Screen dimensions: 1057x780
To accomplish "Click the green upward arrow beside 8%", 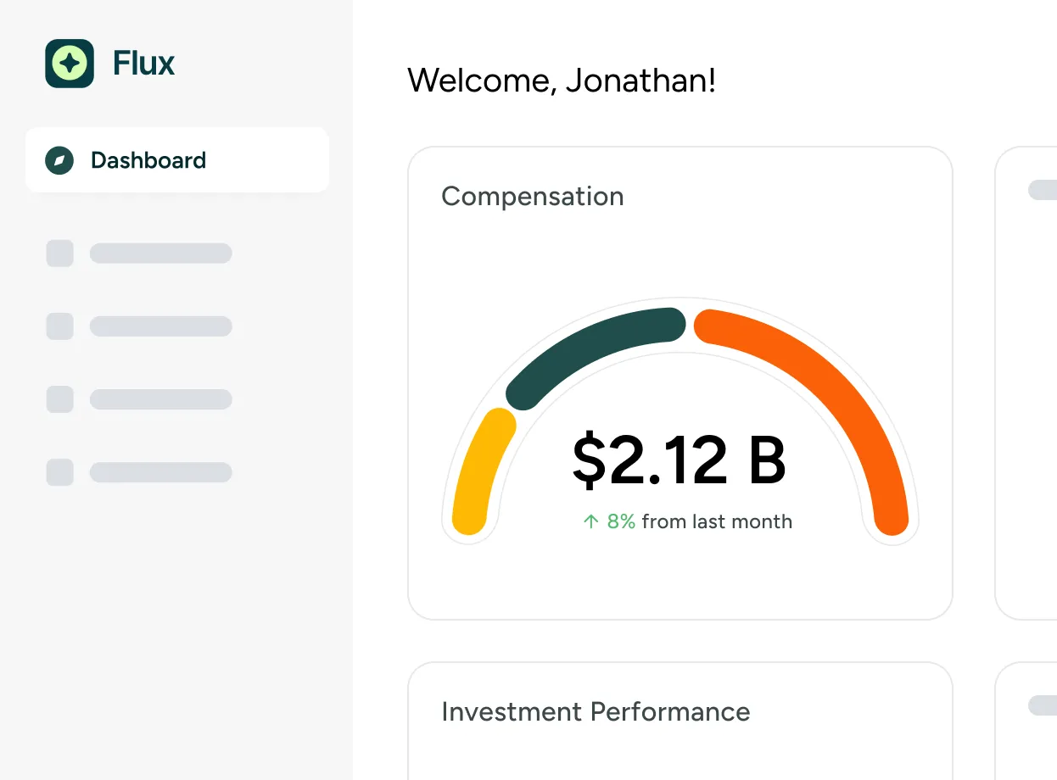I will coord(591,521).
